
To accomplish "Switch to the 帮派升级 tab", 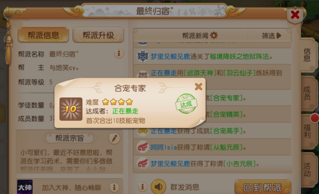I will coord(98,35).
